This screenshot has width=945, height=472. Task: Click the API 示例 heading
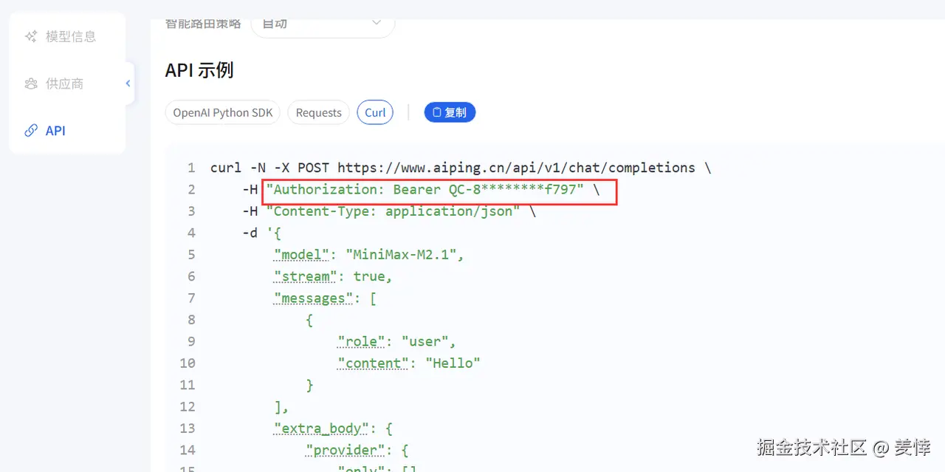tap(199, 70)
